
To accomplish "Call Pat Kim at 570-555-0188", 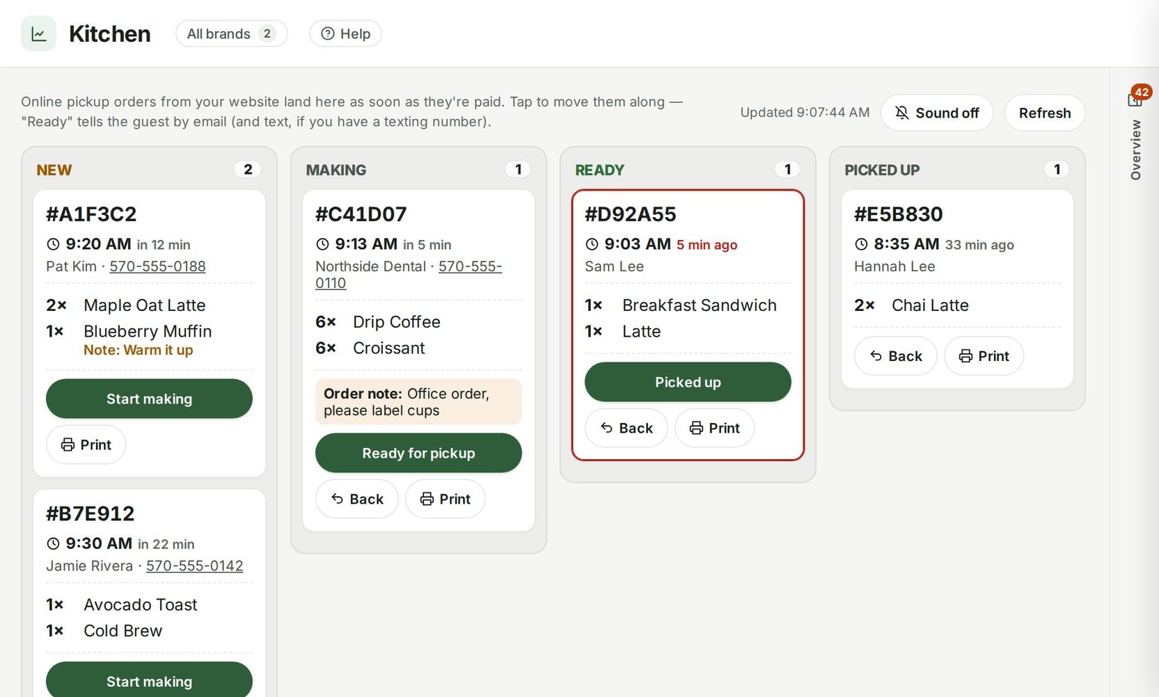I will pos(157,266).
